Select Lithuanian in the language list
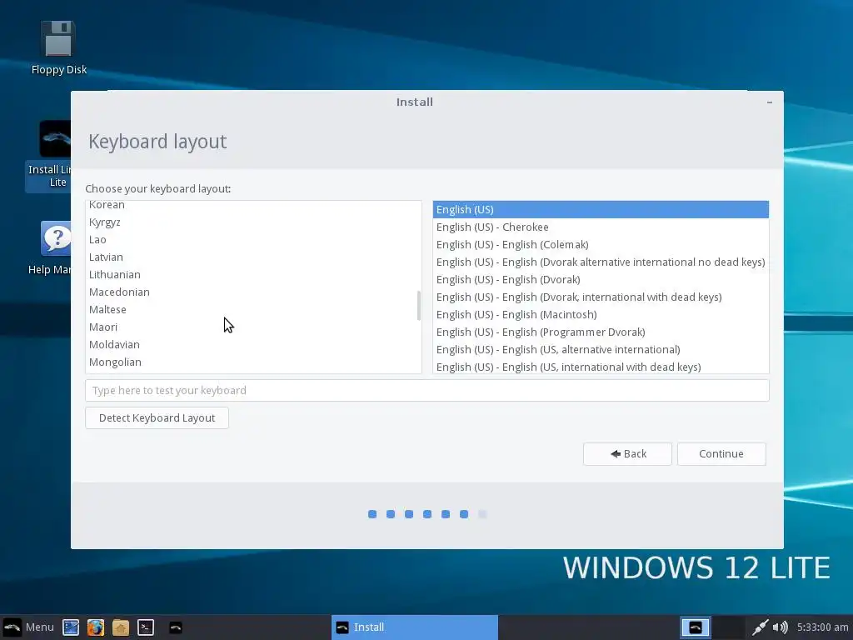This screenshot has height=640, width=853. click(253, 274)
